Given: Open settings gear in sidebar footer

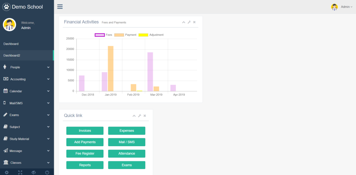Looking at the screenshot, I should [7, 172].
